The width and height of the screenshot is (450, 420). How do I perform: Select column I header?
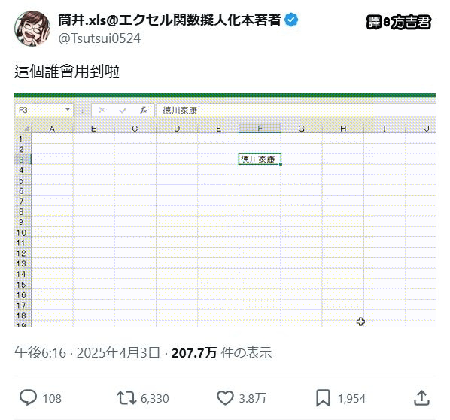pos(385,128)
